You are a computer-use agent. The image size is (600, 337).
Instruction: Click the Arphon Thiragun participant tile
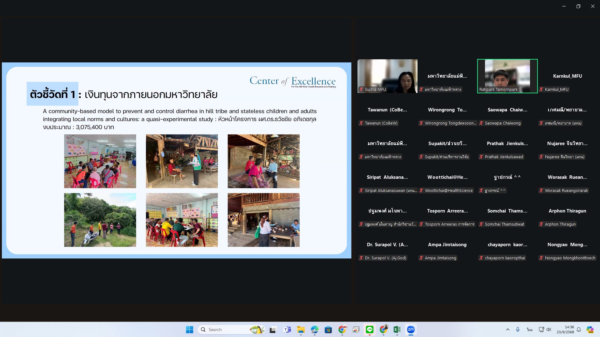[567, 211]
